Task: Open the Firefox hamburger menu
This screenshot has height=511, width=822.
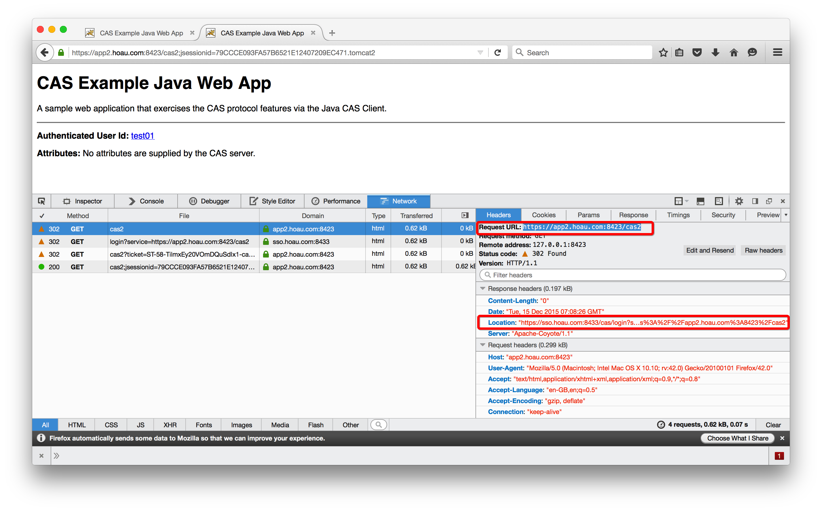Action: (x=777, y=52)
